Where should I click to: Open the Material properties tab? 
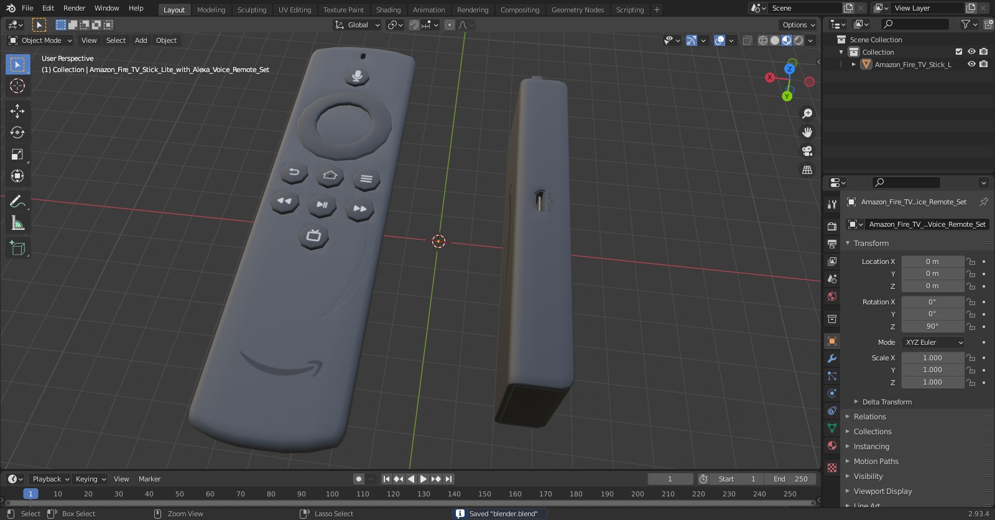point(832,445)
